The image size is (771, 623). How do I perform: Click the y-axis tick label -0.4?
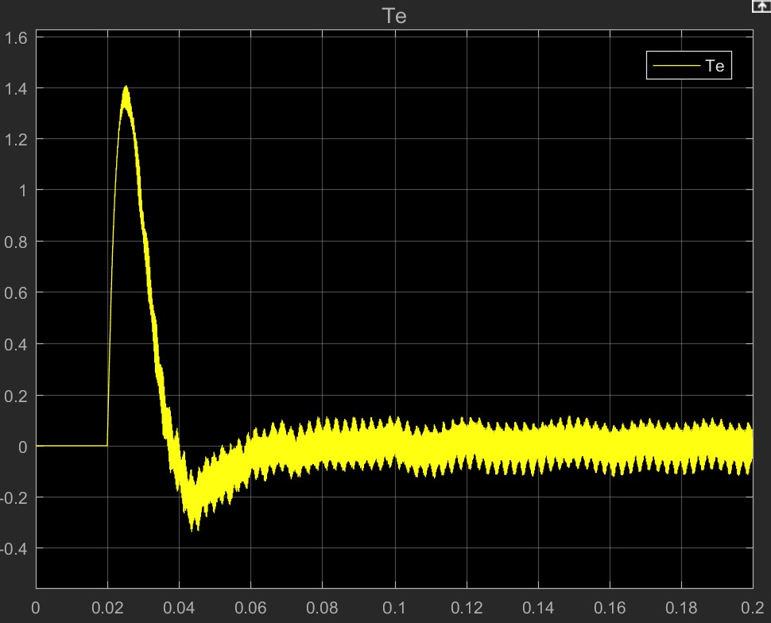pyautogui.click(x=14, y=549)
